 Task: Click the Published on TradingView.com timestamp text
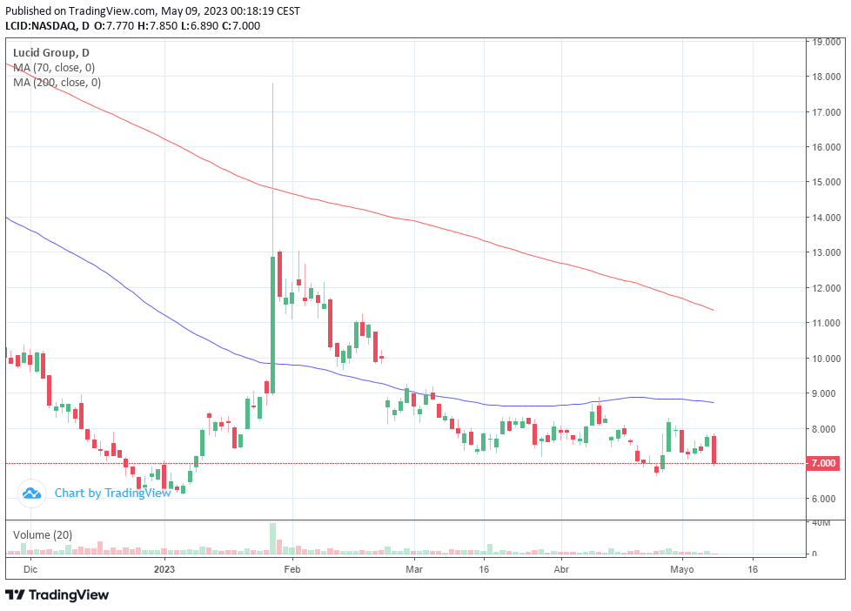click(152, 10)
